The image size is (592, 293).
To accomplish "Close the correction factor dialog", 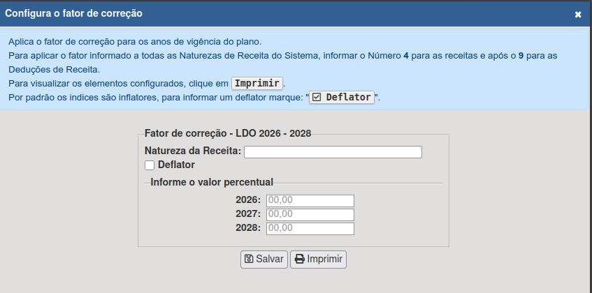I will 578,14.
